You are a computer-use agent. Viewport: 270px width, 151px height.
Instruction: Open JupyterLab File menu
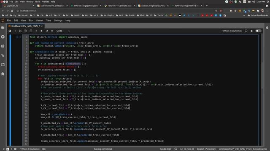point(9,21)
